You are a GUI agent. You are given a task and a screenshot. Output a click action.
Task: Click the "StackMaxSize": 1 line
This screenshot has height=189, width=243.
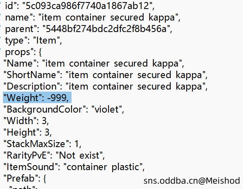coord(42,144)
